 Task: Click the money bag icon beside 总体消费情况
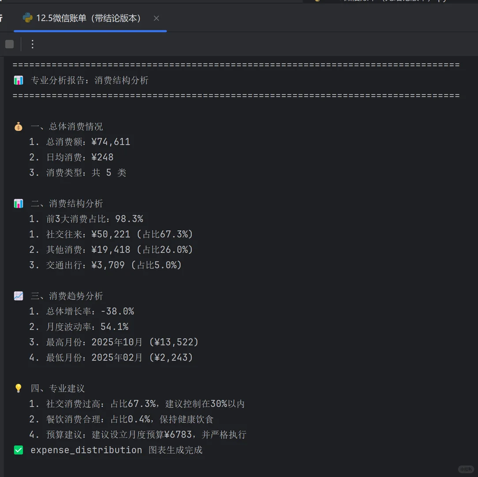[x=18, y=126]
